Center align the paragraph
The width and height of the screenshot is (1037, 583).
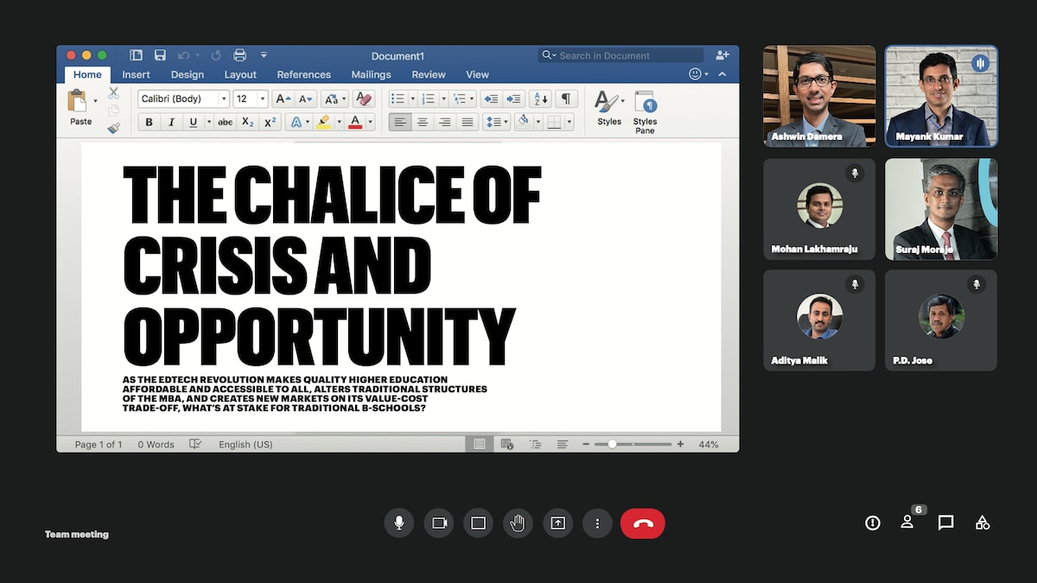coord(423,120)
